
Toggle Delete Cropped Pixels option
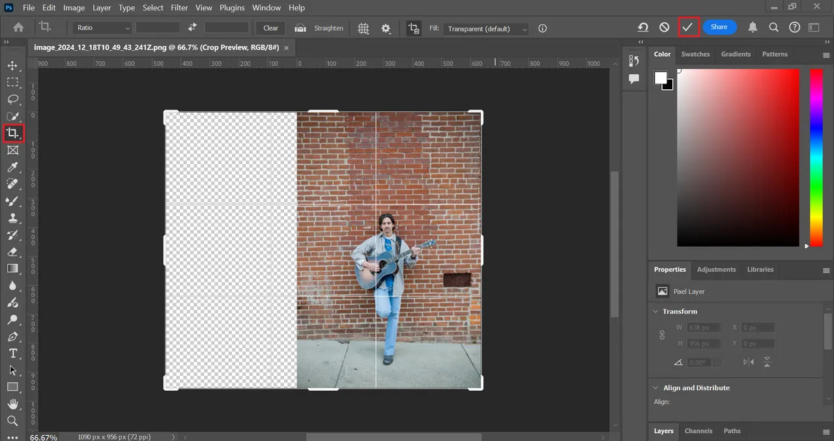pos(413,28)
